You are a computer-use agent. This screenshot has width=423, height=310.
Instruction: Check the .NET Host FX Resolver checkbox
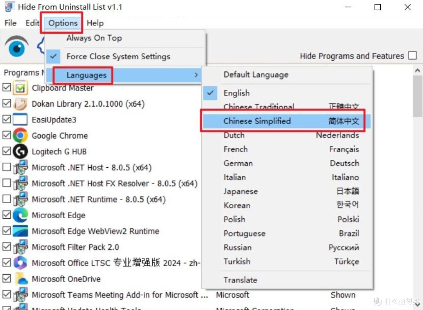coord(7,183)
